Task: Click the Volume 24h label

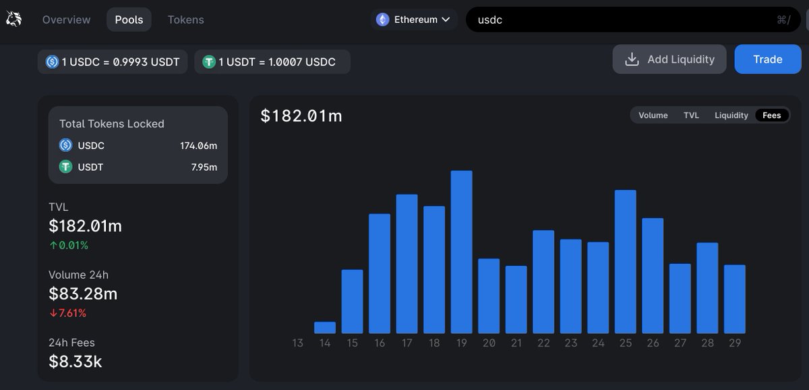Action: click(78, 275)
